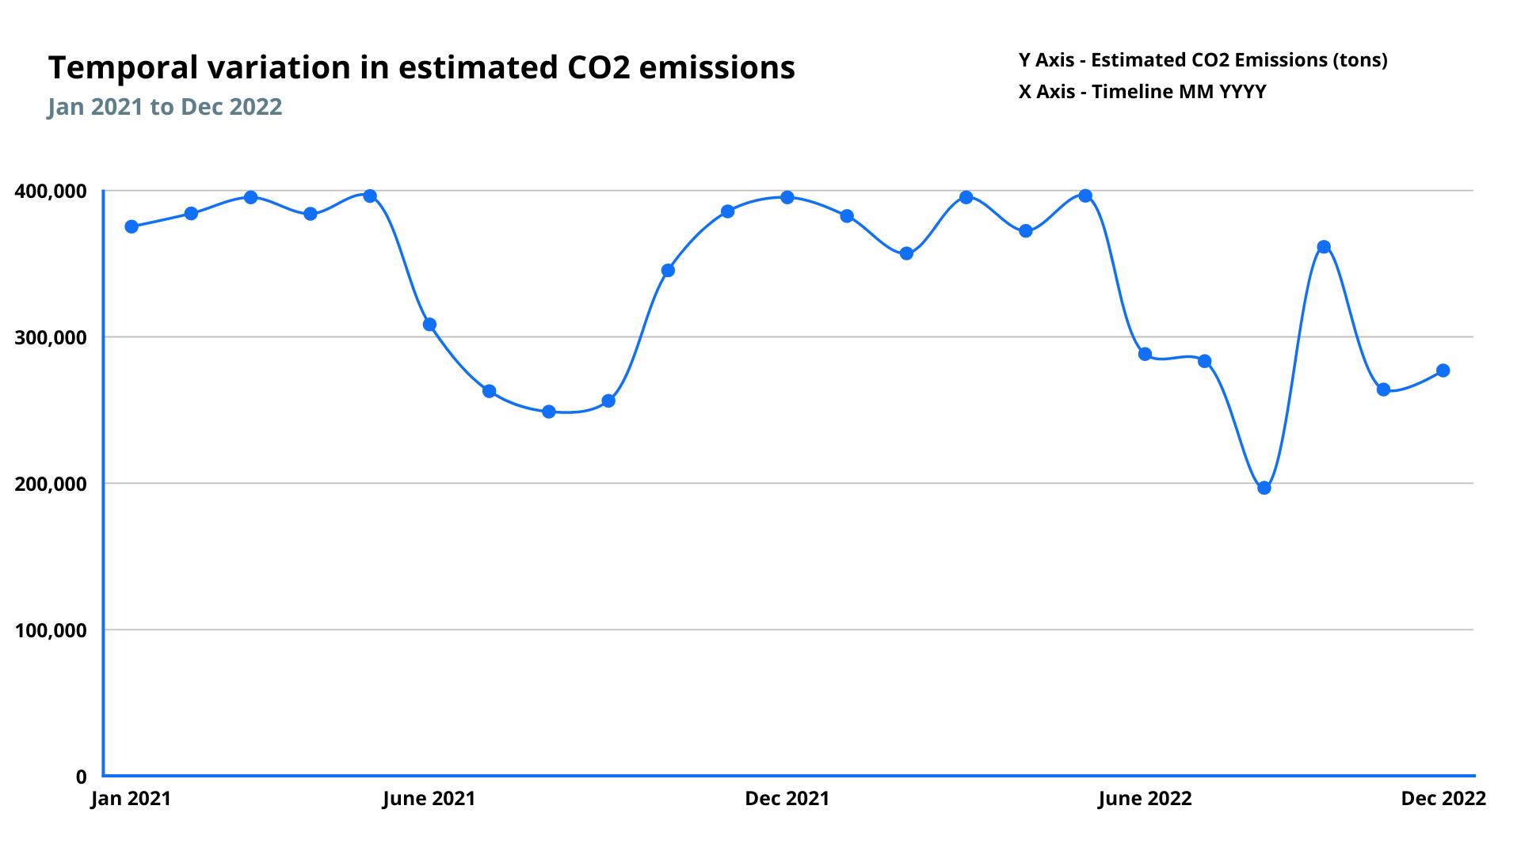Click the last data point above Dec 2022

click(1443, 370)
